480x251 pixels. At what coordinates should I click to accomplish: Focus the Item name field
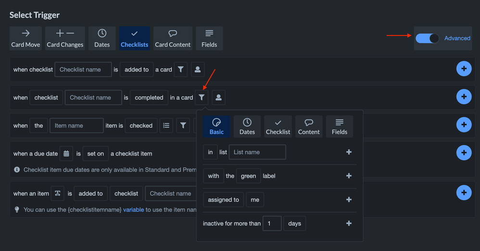pyautogui.click(x=76, y=126)
